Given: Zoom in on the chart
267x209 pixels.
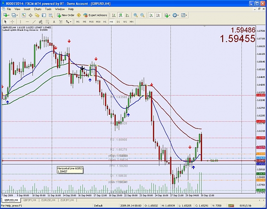Looking at the screenshot, I should coord(135,15).
